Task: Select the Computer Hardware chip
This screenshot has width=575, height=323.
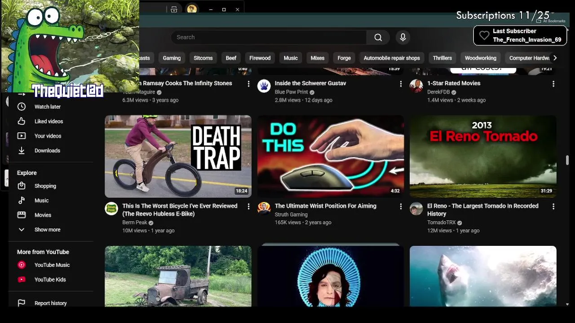Action: [529, 58]
